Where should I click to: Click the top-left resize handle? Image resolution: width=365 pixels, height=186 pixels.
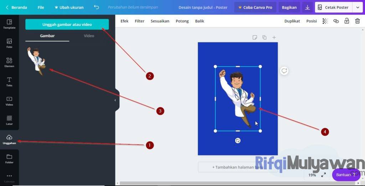point(215,67)
